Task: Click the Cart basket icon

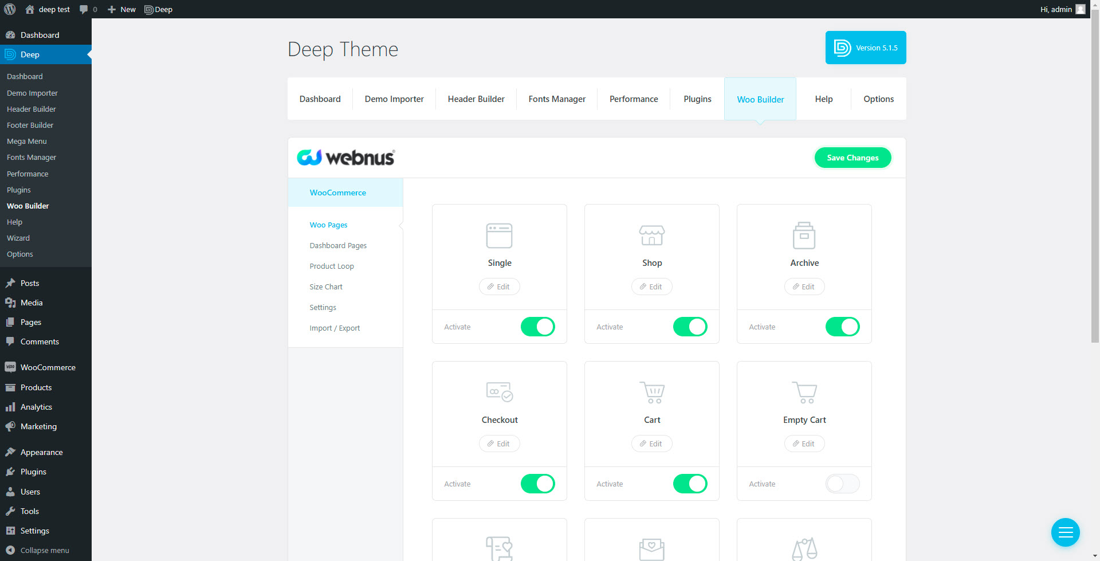Action: 652,393
